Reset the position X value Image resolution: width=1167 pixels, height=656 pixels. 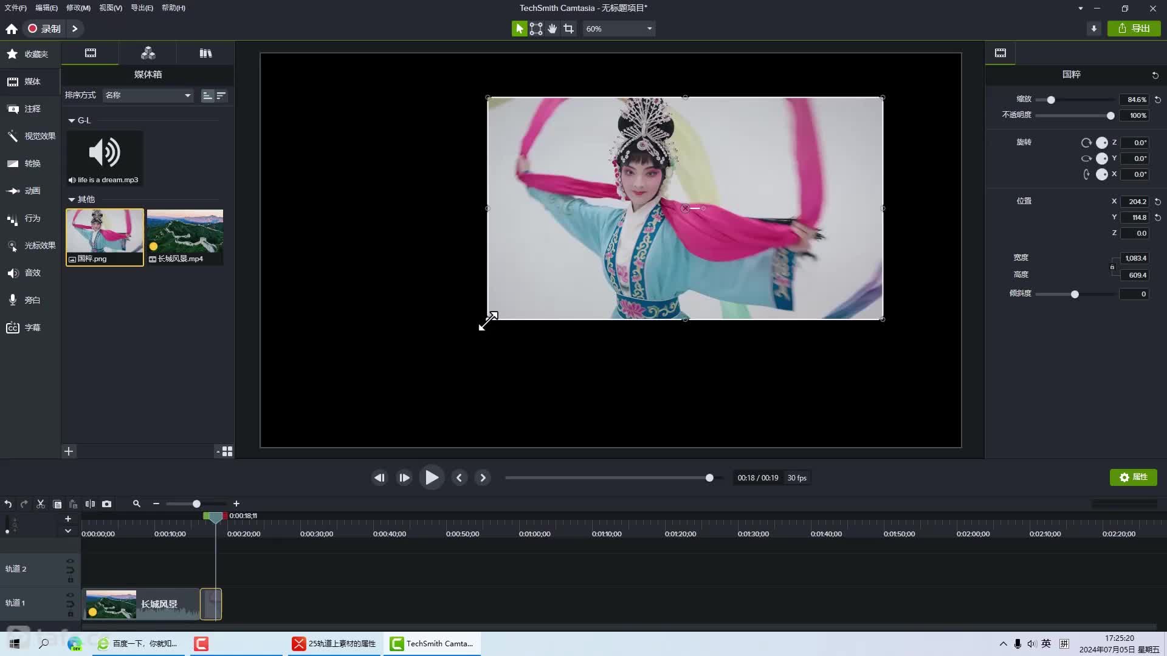1158,202
